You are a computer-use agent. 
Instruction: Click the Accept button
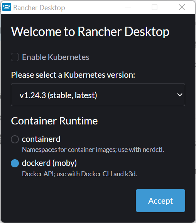click(161, 201)
